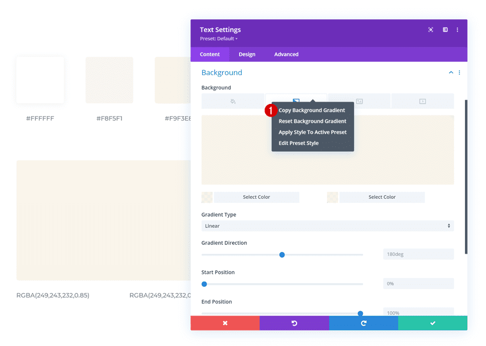Select the background Gradient icon

point(295,100)
